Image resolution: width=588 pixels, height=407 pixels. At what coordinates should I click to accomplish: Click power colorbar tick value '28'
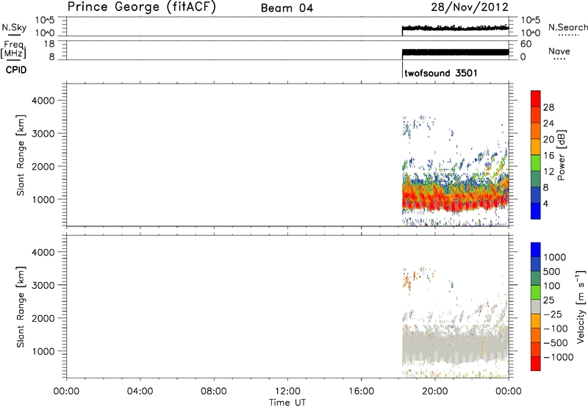tap(548, 107)
